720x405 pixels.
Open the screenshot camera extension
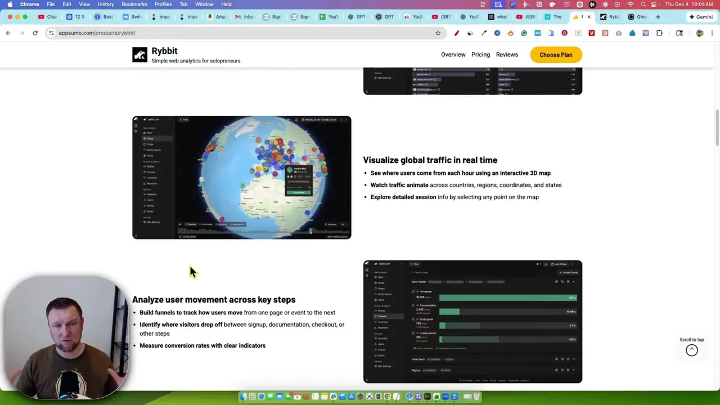tap(618, 33)
